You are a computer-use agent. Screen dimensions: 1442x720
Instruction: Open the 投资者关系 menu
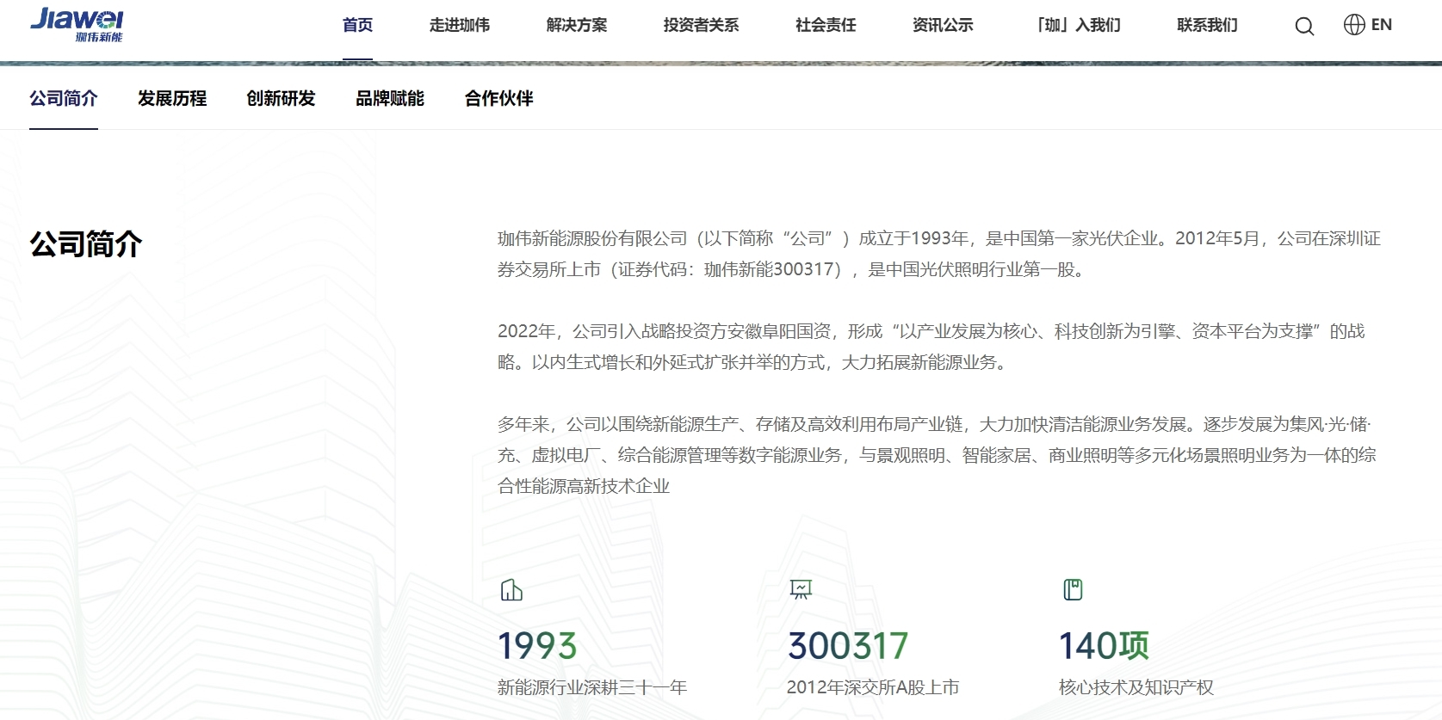point(701,25)
